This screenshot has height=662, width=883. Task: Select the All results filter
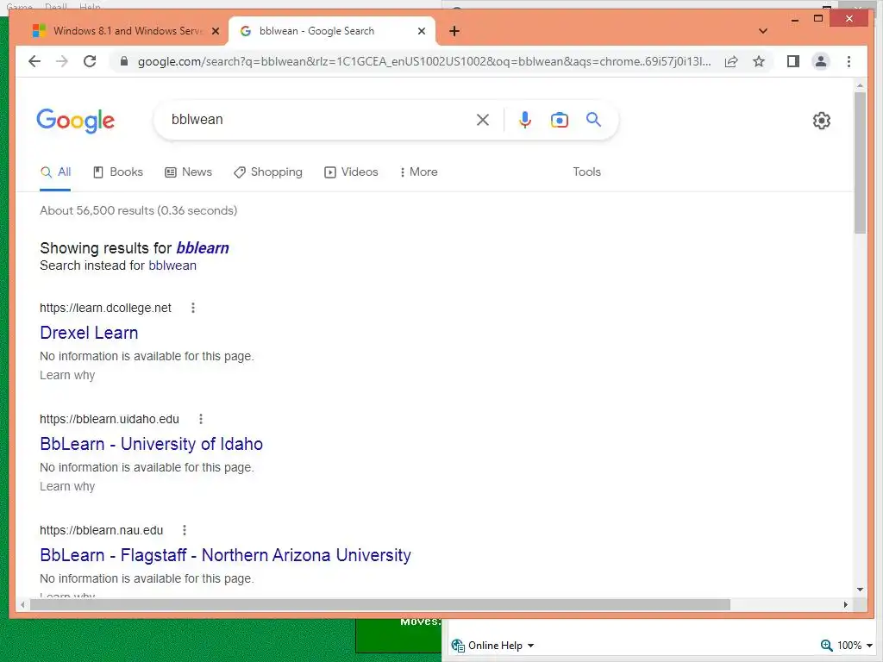click(x=55, y=172)
